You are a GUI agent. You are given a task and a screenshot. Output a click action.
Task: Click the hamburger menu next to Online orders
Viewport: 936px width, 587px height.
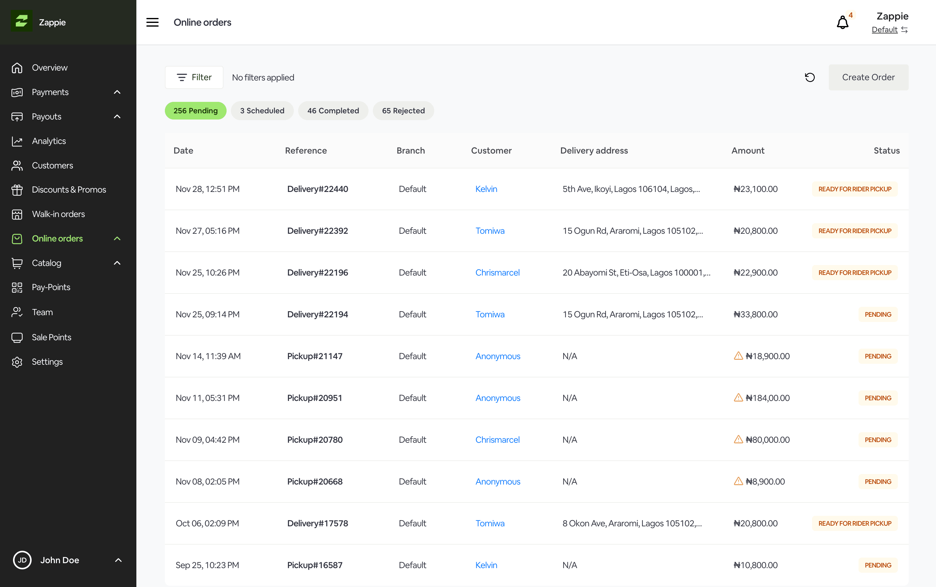152,22
